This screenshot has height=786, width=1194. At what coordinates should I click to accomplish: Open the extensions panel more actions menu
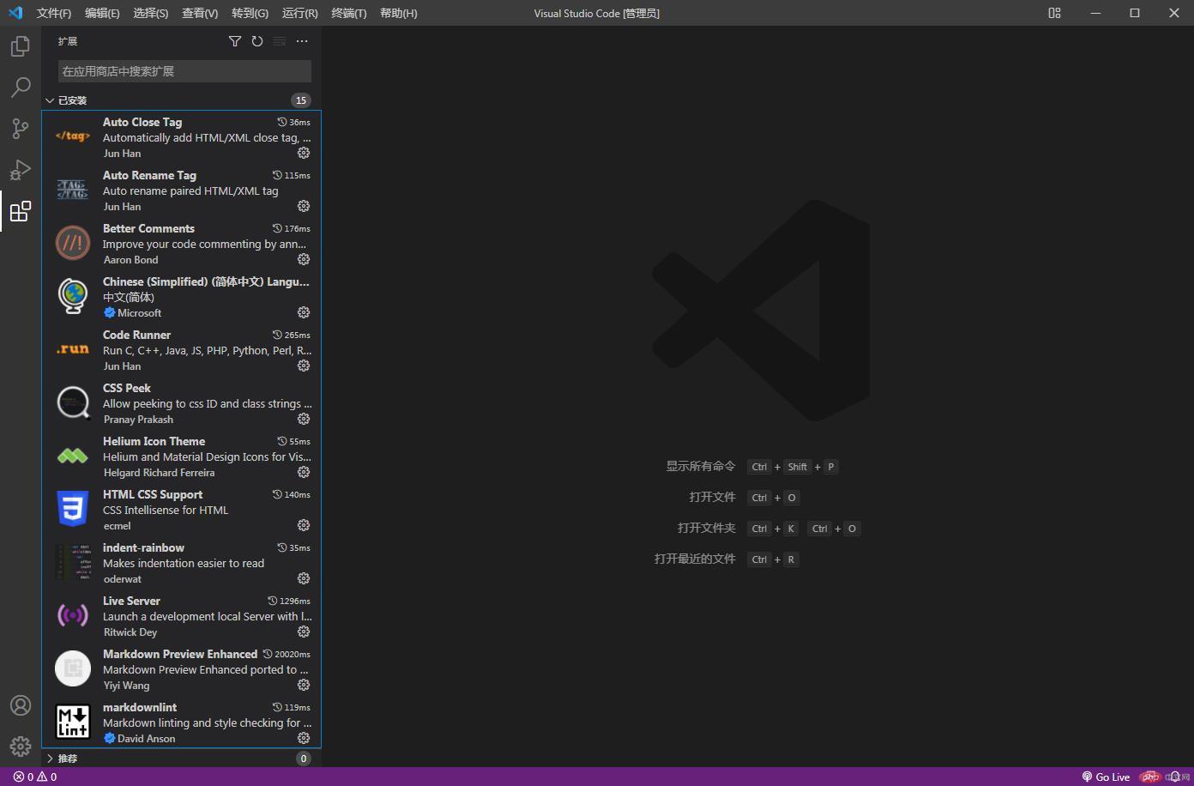click(302, 41)
